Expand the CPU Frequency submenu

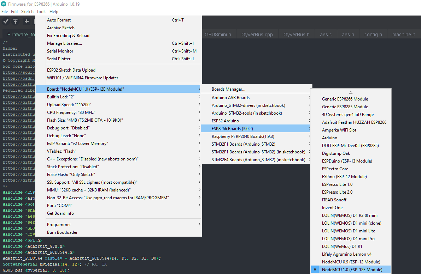point(119,112)
